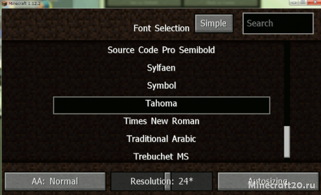Minimize the Minecraft 1.12.2 window
Image resolution: width=321 pixels, height=195 pixels.
294,2
